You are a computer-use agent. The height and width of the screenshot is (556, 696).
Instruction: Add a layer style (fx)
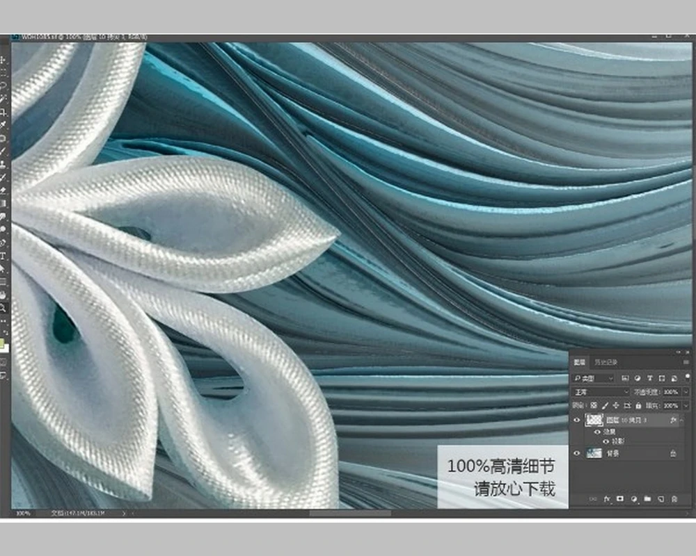tap(607, 499)
